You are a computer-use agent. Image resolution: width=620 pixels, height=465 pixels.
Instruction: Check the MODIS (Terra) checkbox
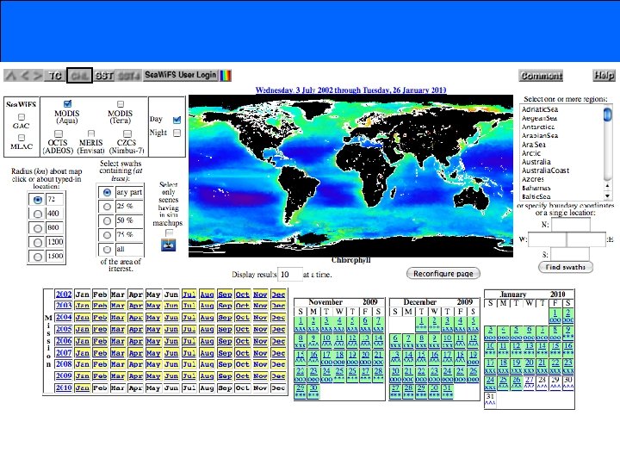121,104
